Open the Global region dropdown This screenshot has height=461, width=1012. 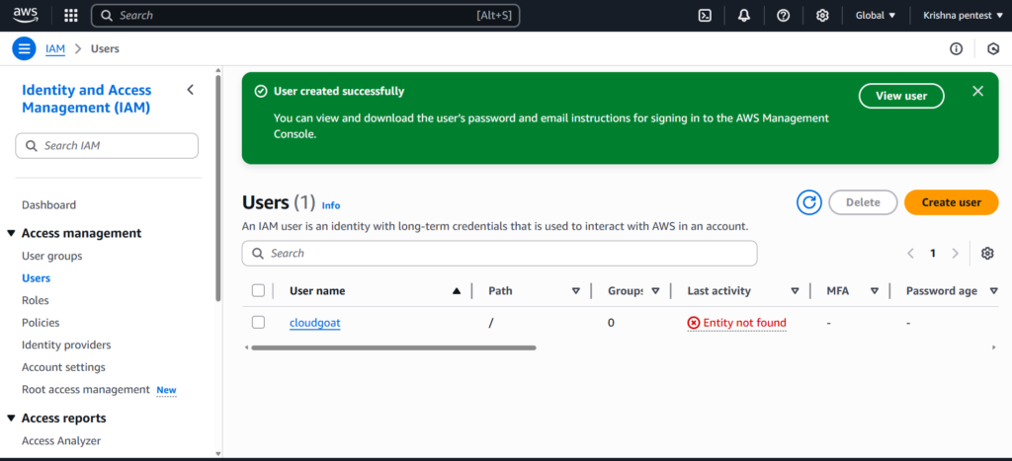point(876,16)
